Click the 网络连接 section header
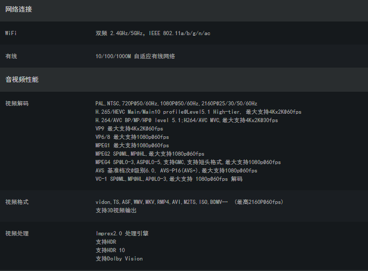The image size is (368, 271). click(x=18, y=9)
